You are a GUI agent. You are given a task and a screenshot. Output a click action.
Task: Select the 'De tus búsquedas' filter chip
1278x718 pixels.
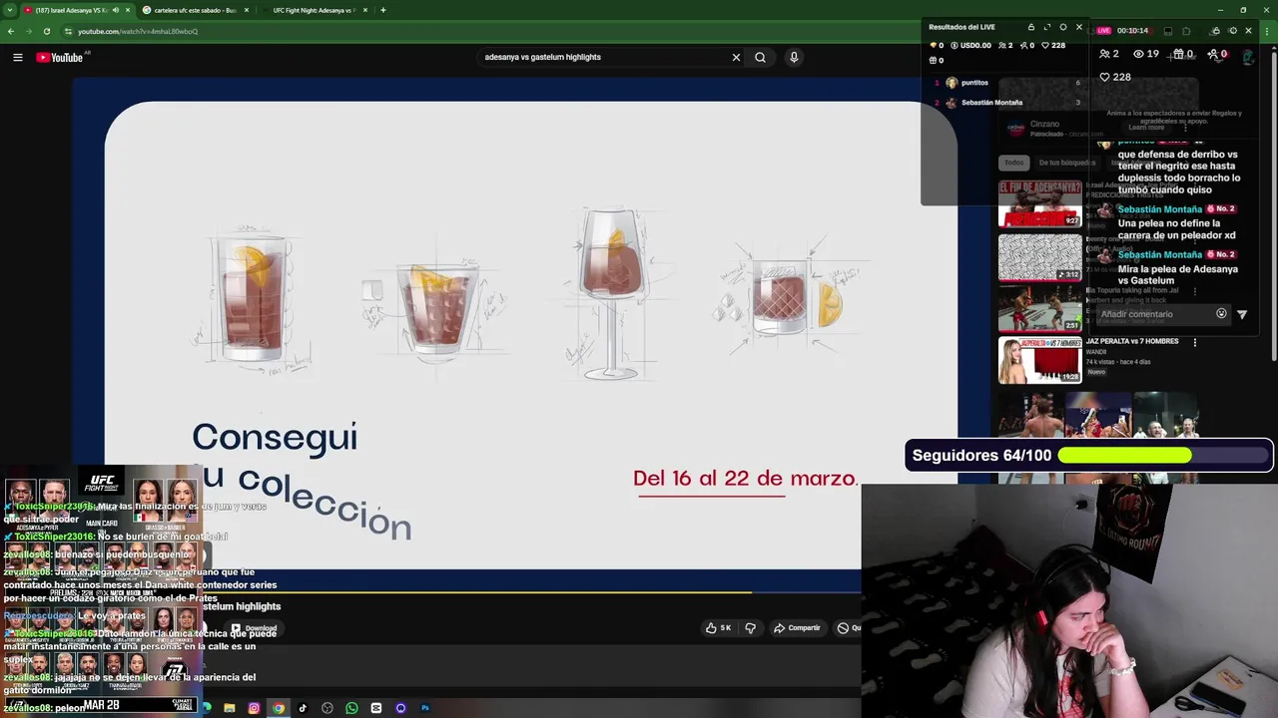(x=1066, y=163)
